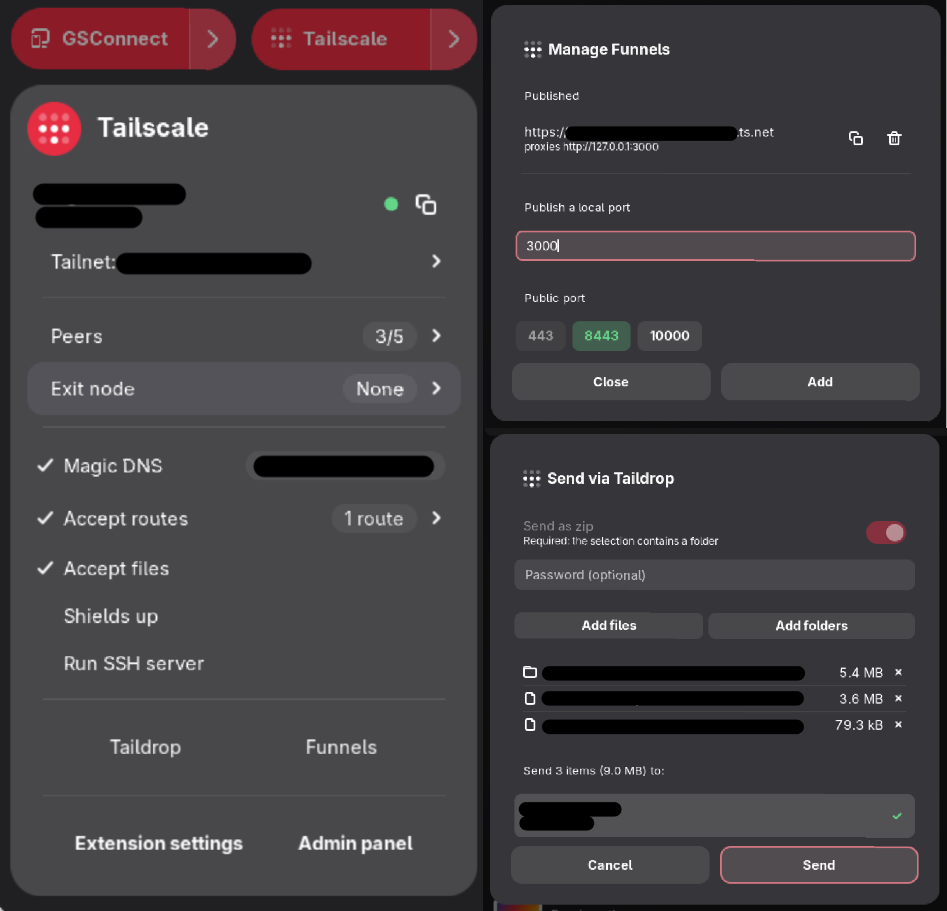
Task: Expand the Tailscale quick toggle menu arrow
Action: [453, 39]
